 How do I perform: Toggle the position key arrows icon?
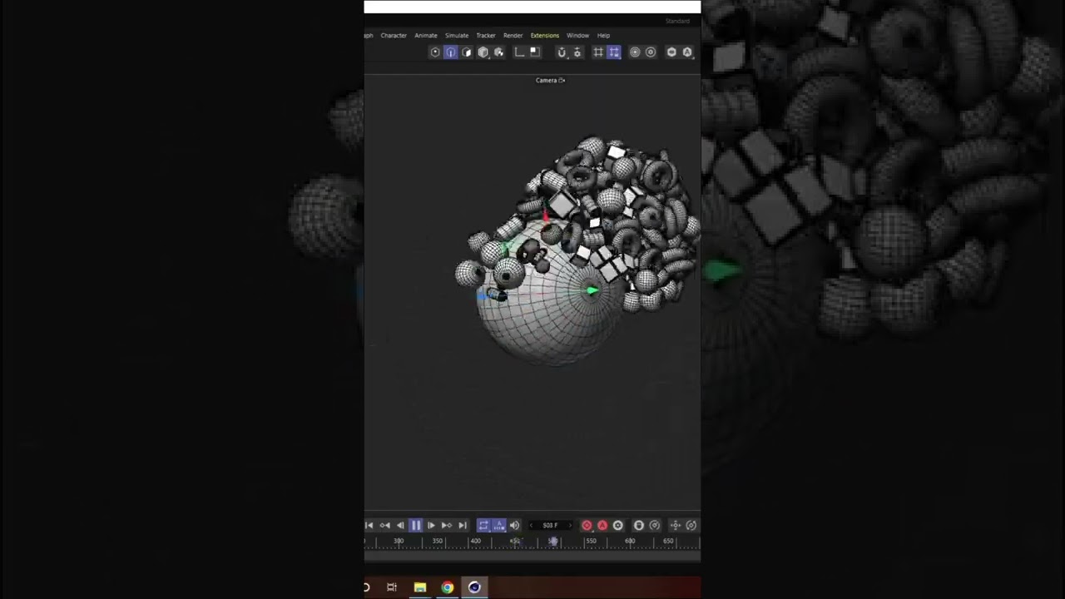(676, 526)
